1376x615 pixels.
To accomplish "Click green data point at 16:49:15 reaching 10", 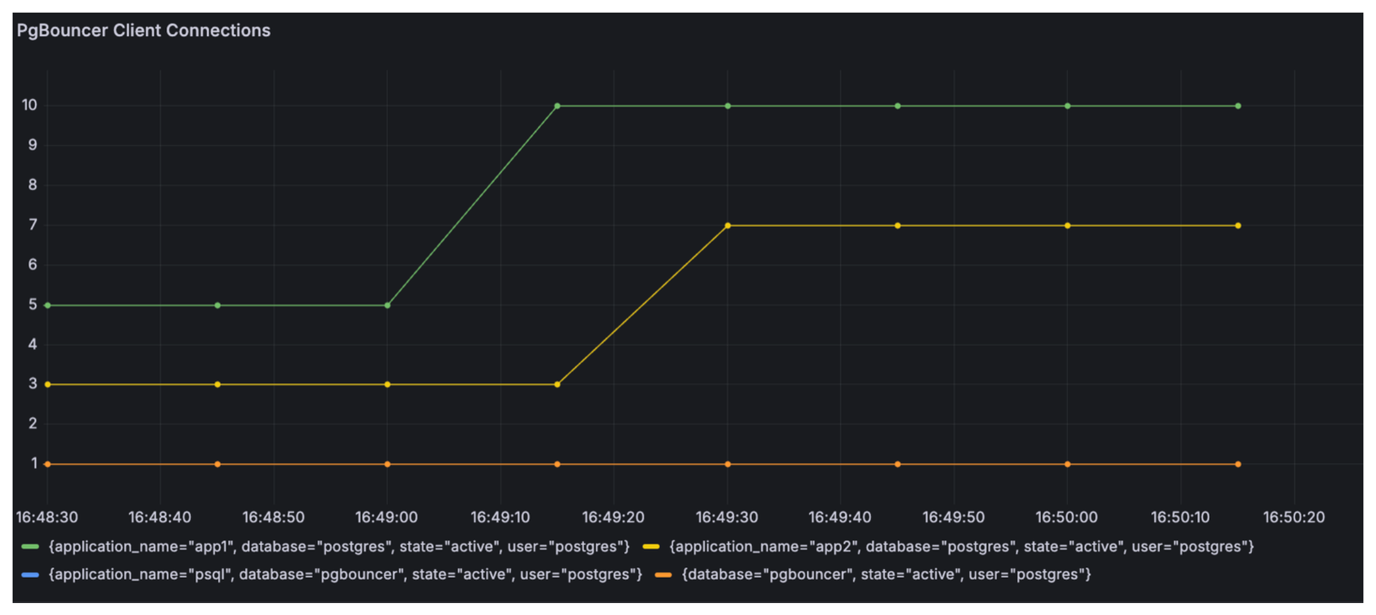I will 557,106.
